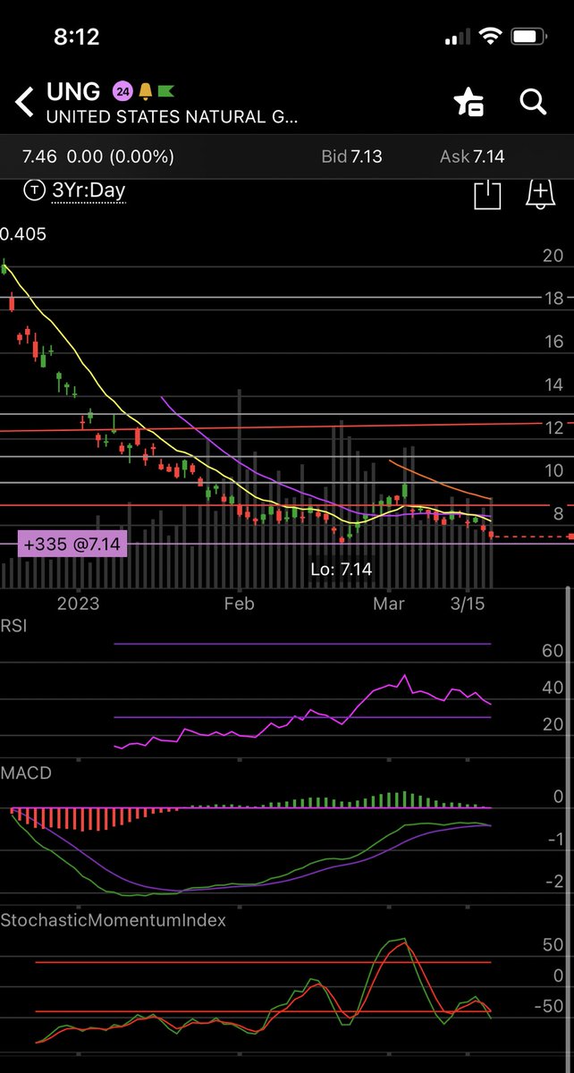Tap the Feb date axis label
This screenshot has width=574, height=1073.
point(239,604)
